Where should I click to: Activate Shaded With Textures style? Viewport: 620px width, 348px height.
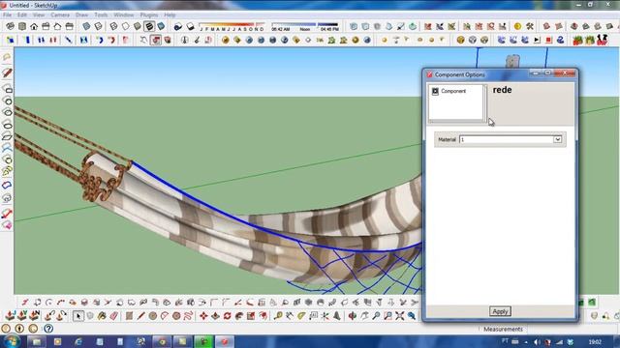click(149, 26)
